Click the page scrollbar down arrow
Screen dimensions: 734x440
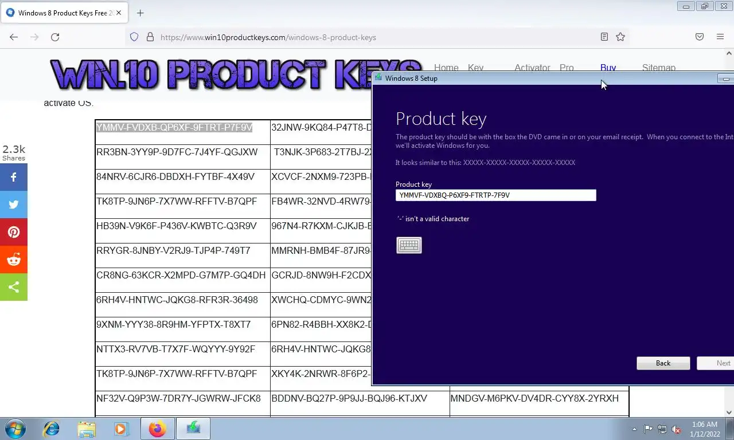(729, 412)
